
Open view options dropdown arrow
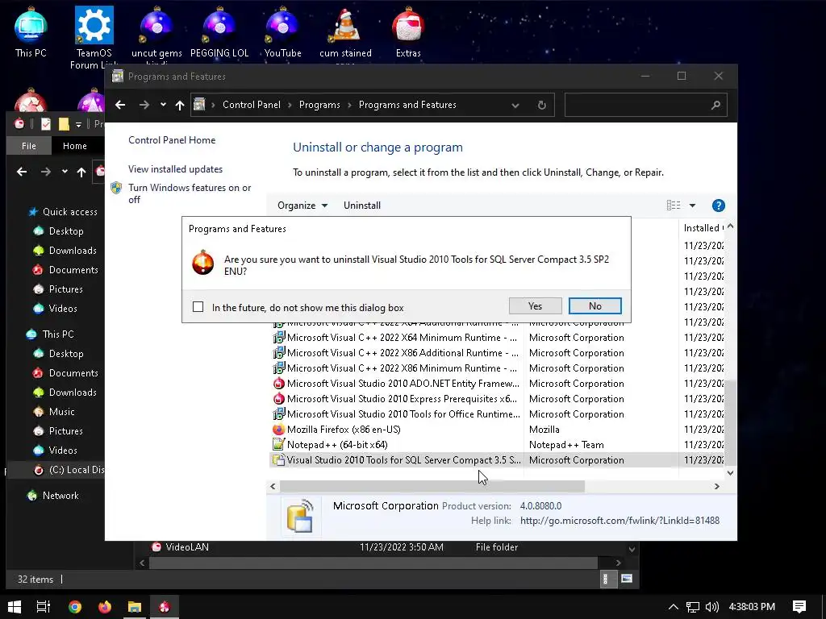692,206
